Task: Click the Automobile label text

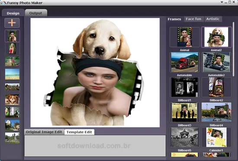Action: point(184,75)
